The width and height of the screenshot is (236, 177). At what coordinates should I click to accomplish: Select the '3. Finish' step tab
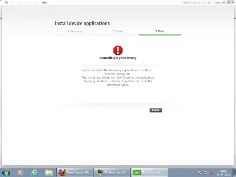point(160,32)
